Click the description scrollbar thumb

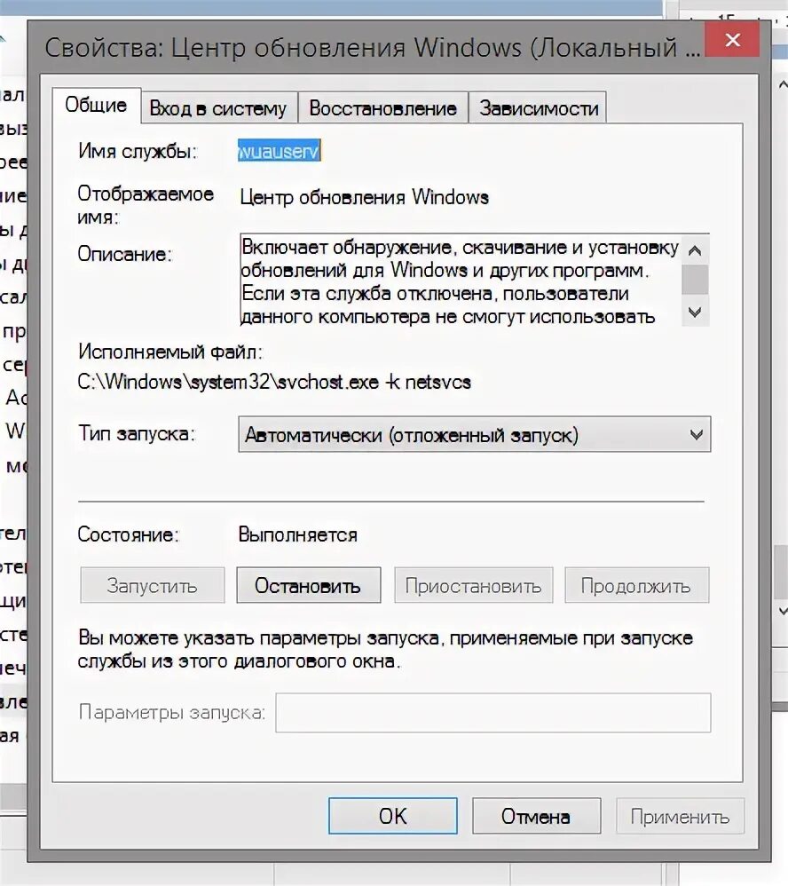pos(696,280)
